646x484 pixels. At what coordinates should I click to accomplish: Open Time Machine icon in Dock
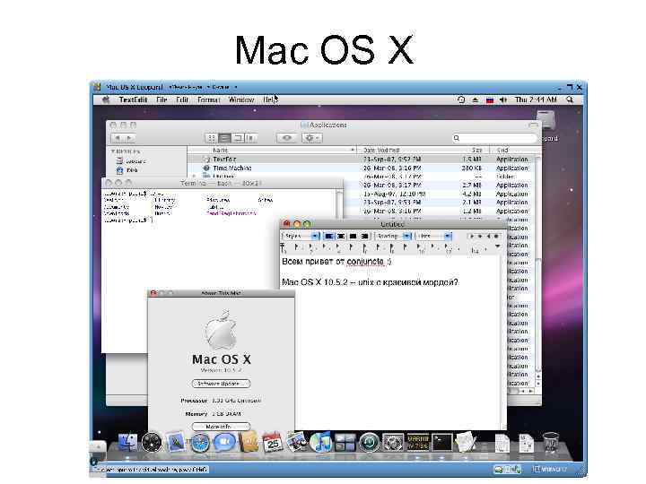coord(369,443)
